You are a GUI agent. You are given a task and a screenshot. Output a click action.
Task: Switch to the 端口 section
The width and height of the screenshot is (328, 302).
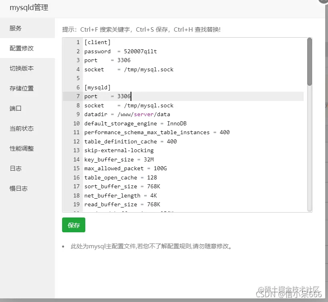coord(16,108)
